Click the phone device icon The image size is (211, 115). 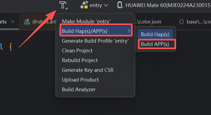(120, 5)
